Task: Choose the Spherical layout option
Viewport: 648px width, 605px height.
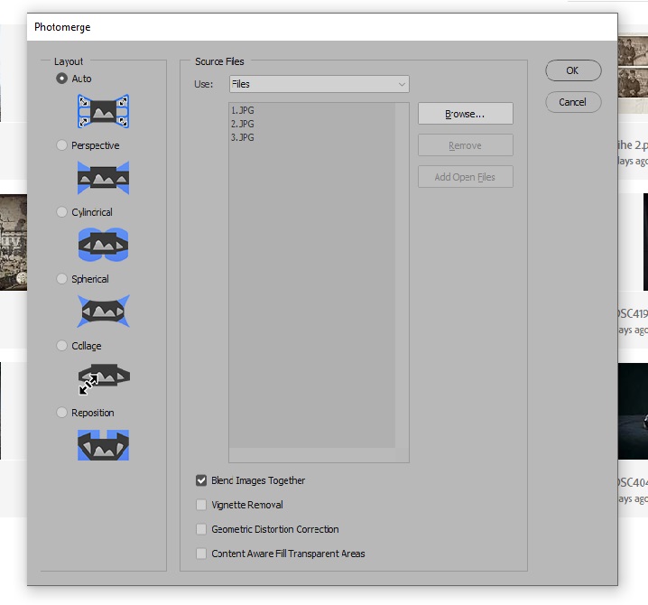Action: 61,279
